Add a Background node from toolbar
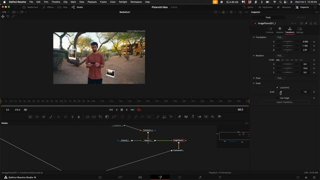 click(x=30, y=116)
